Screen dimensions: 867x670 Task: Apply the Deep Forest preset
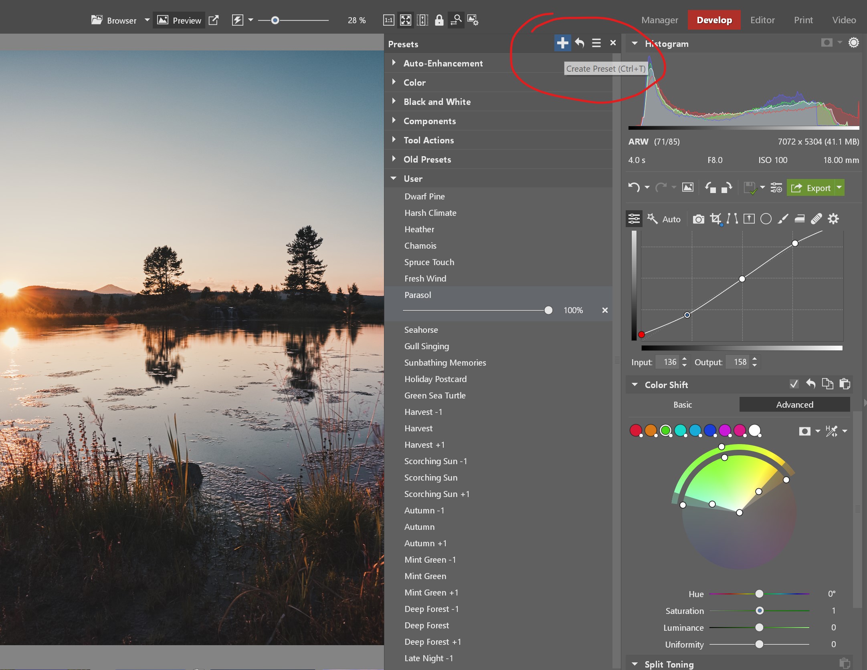(426, 625)
